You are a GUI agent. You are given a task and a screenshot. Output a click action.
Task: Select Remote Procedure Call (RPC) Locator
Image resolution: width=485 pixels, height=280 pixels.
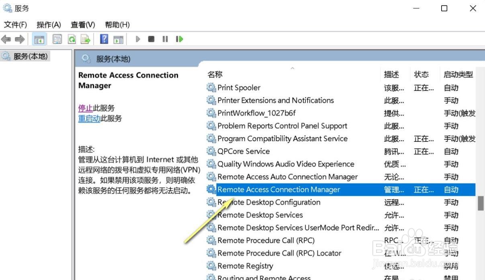tap(340, 253)
